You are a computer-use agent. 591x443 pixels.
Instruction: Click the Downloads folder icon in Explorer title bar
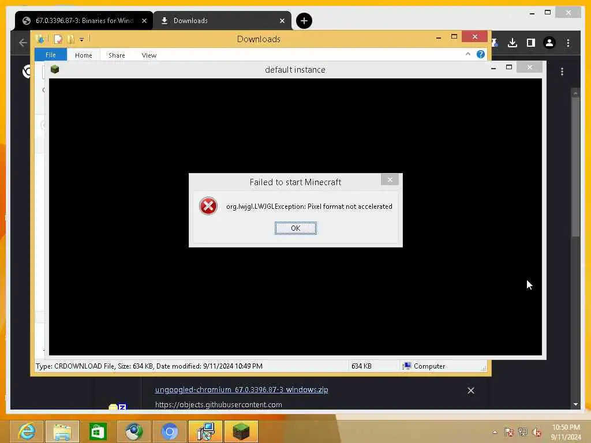(x=40, y=39)
